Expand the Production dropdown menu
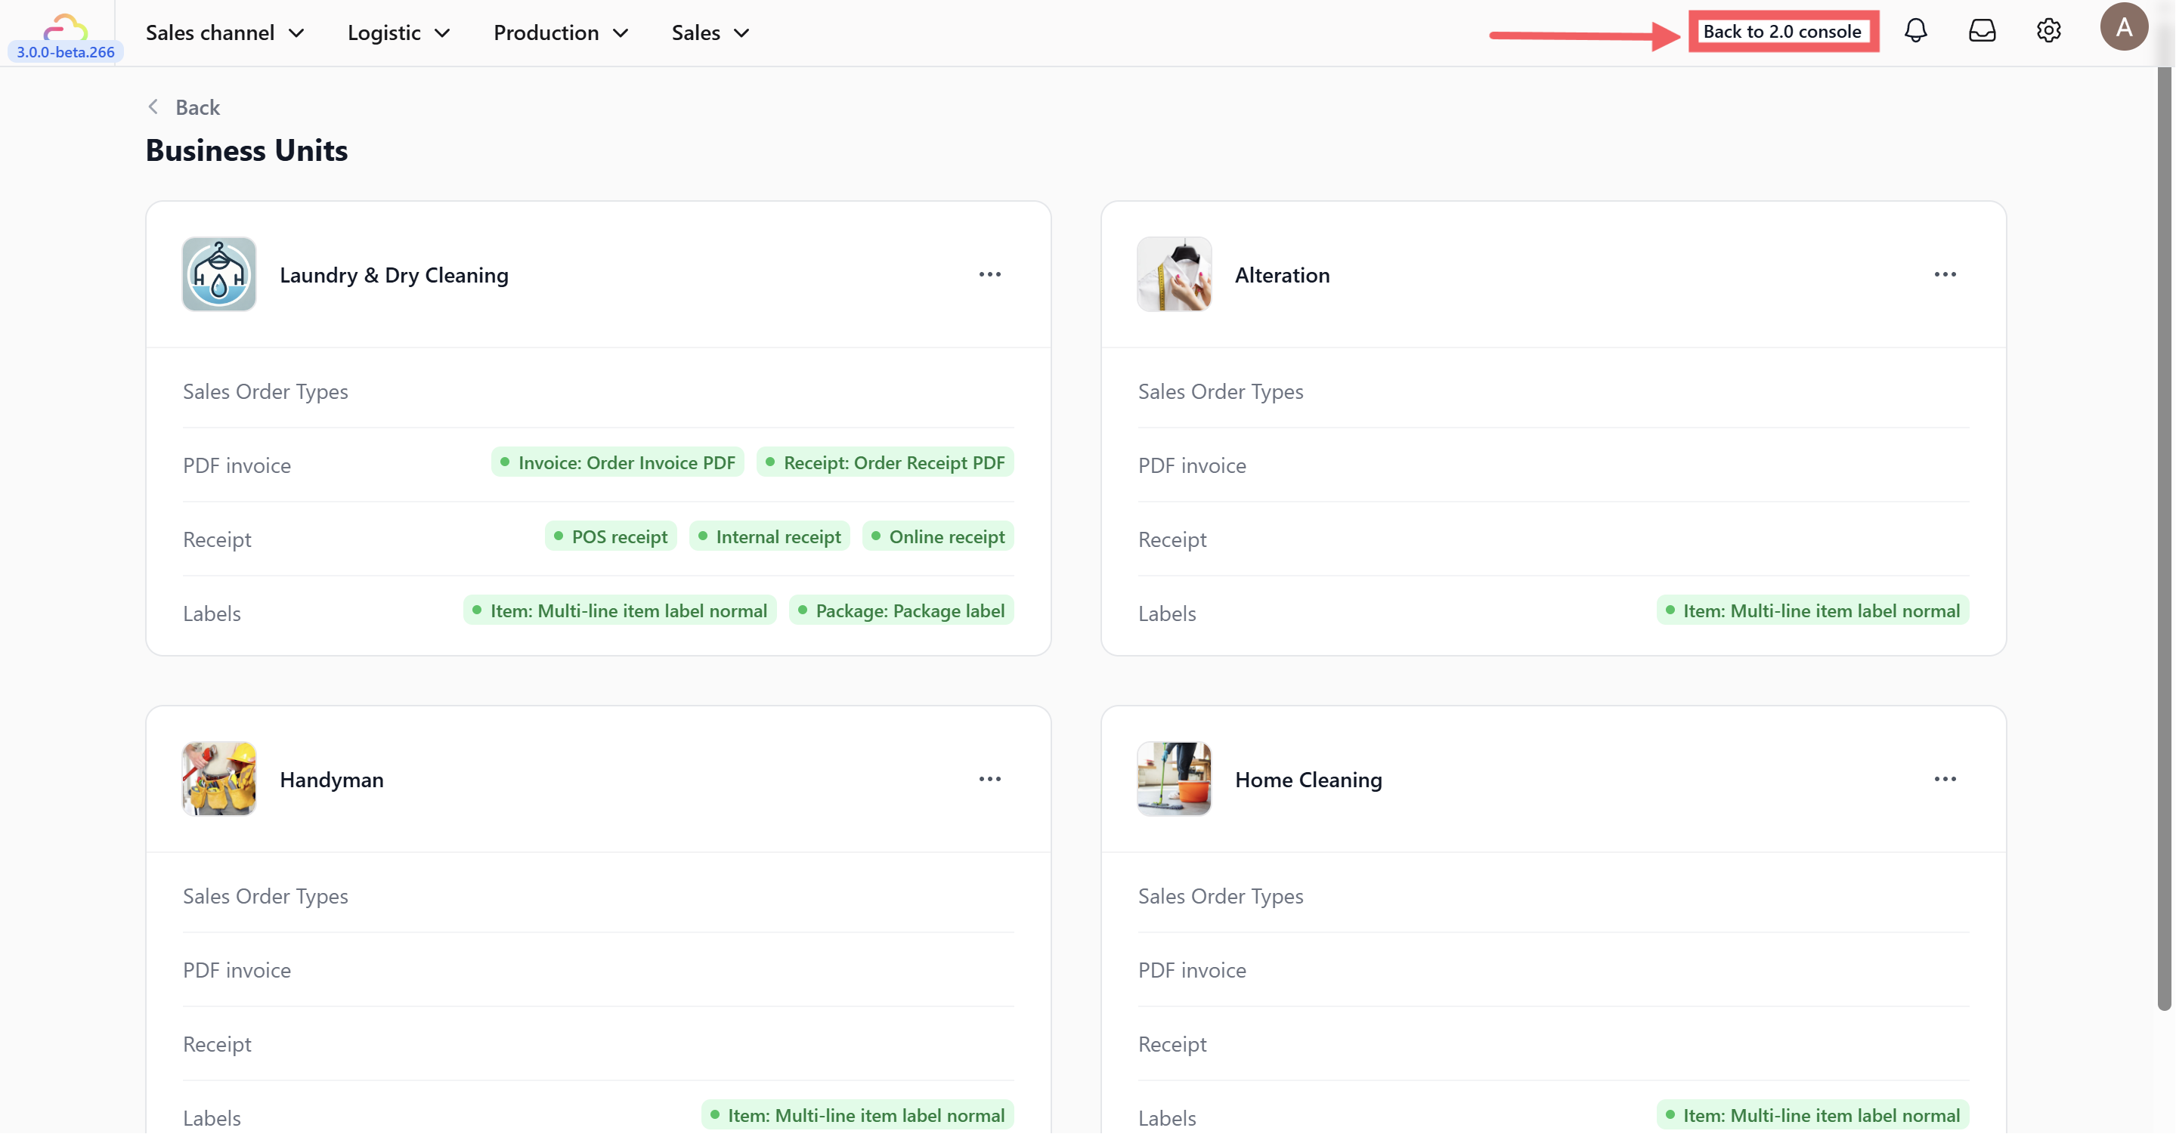This screenshot has height=1134, width=2176. pos(561,33)
